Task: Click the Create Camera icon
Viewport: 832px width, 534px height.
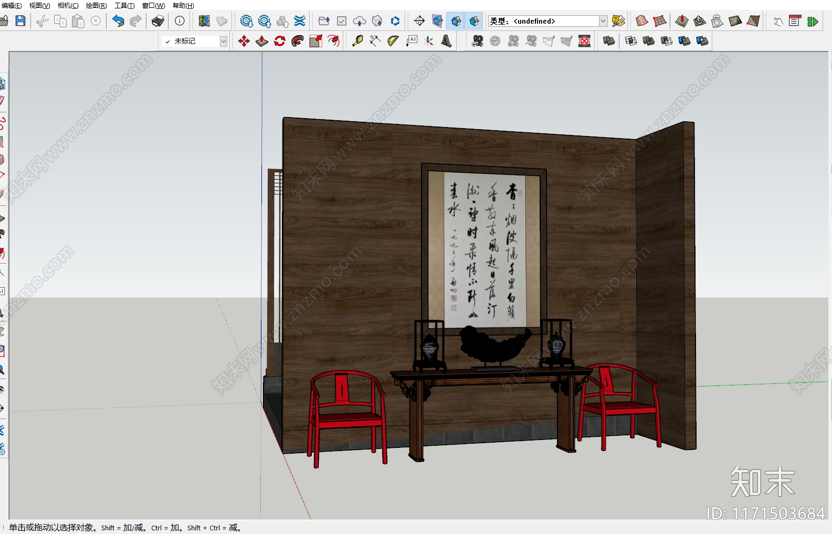Action: 478,41
